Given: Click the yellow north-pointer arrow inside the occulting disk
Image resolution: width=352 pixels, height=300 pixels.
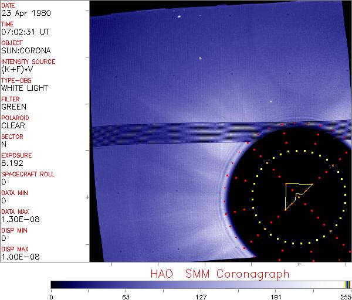Looking at the screenshot, I should tap(297, 194).
